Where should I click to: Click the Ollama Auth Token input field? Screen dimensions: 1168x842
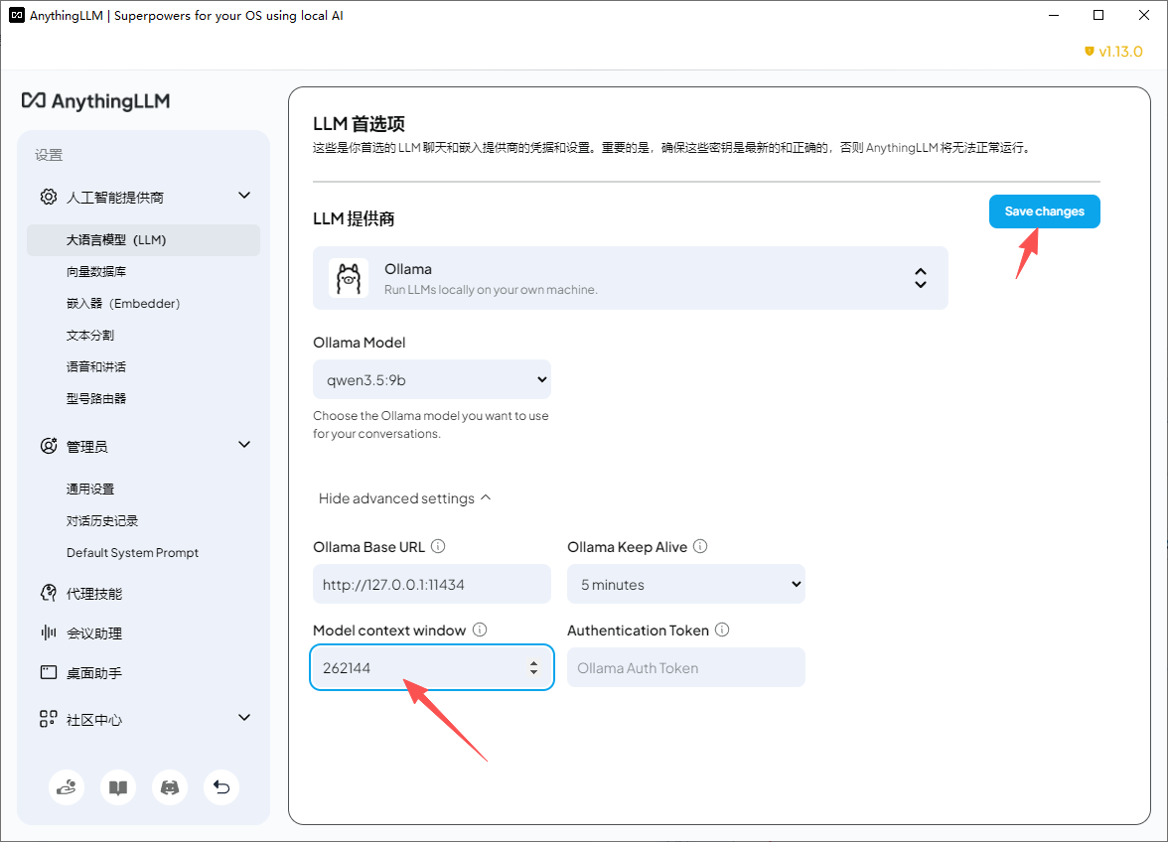click(x=686, y=668)
